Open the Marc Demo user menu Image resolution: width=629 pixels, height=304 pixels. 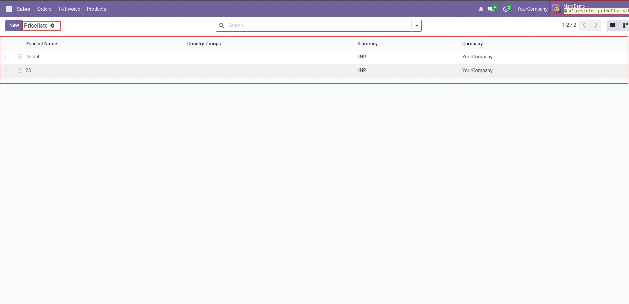pos(590,9)
